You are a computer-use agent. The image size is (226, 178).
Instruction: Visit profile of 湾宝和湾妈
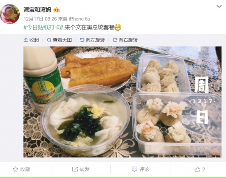click(x=37, y=10)
